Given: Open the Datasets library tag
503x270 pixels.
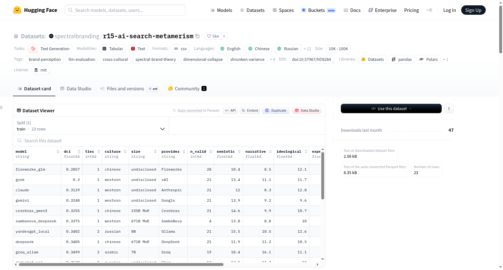Looking at the screenshot, I should 373,59.
